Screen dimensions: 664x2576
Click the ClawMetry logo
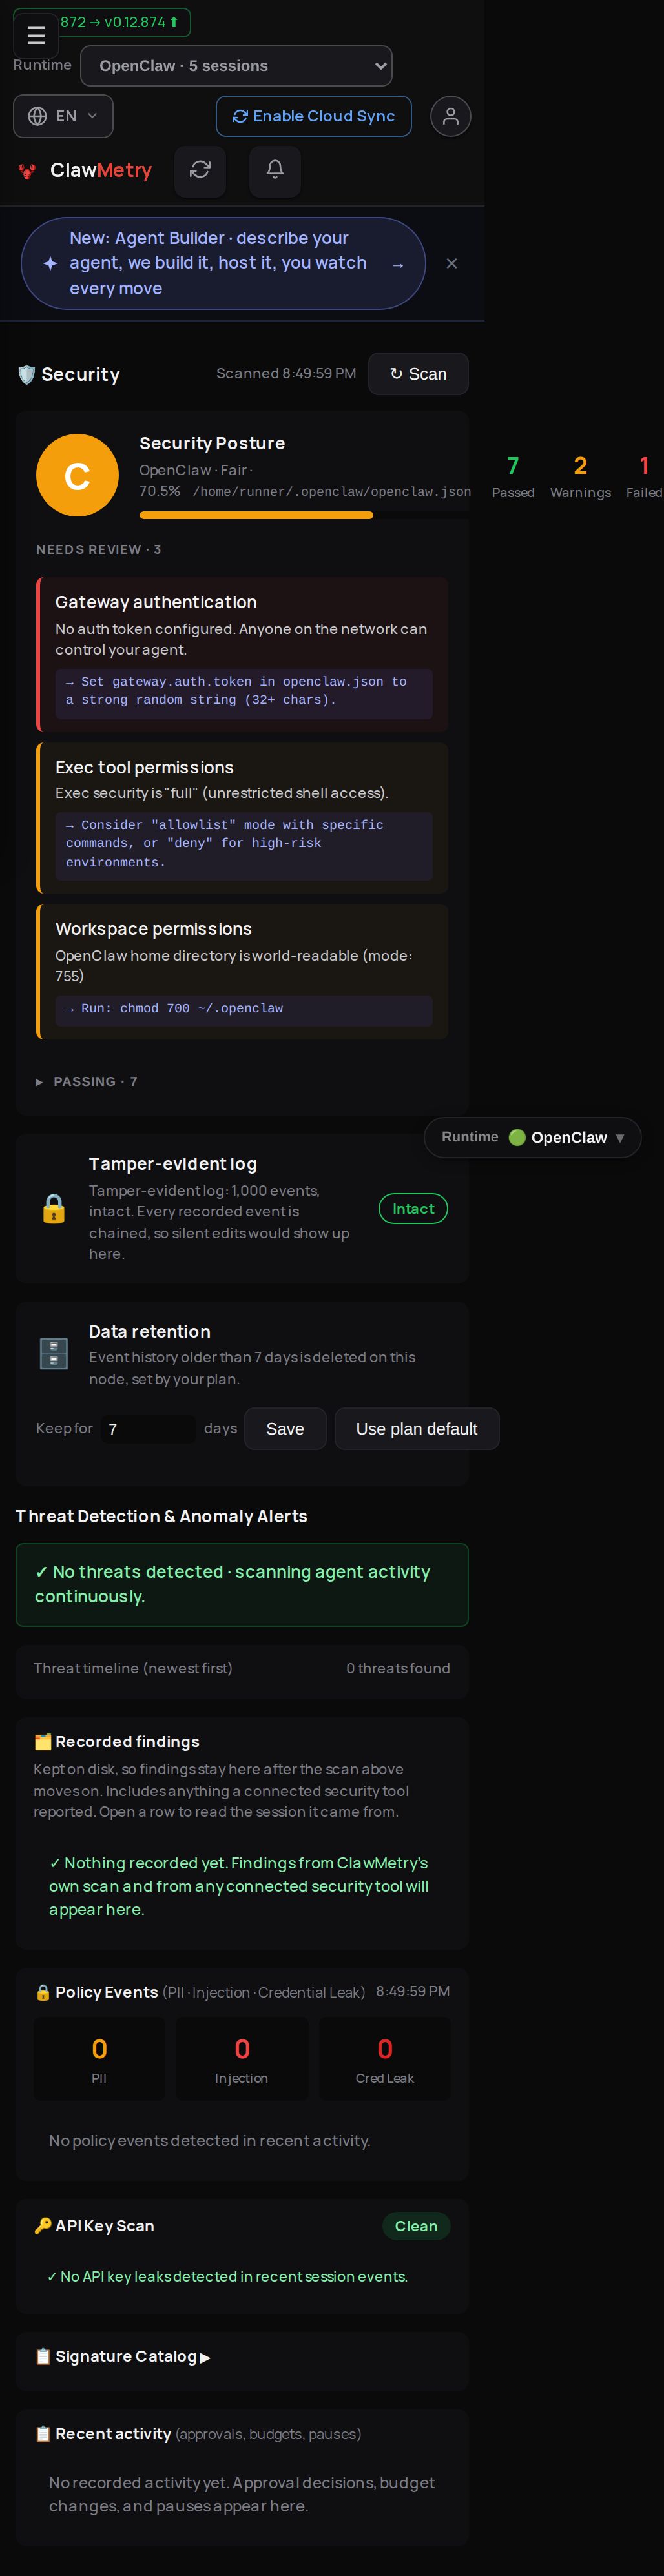point(85,171)
